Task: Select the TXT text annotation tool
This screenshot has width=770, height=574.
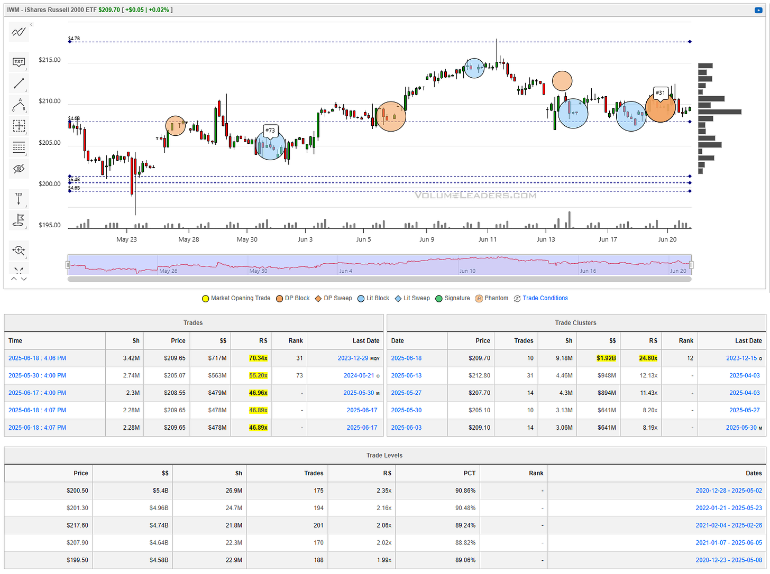Action: tap(19, 62)
